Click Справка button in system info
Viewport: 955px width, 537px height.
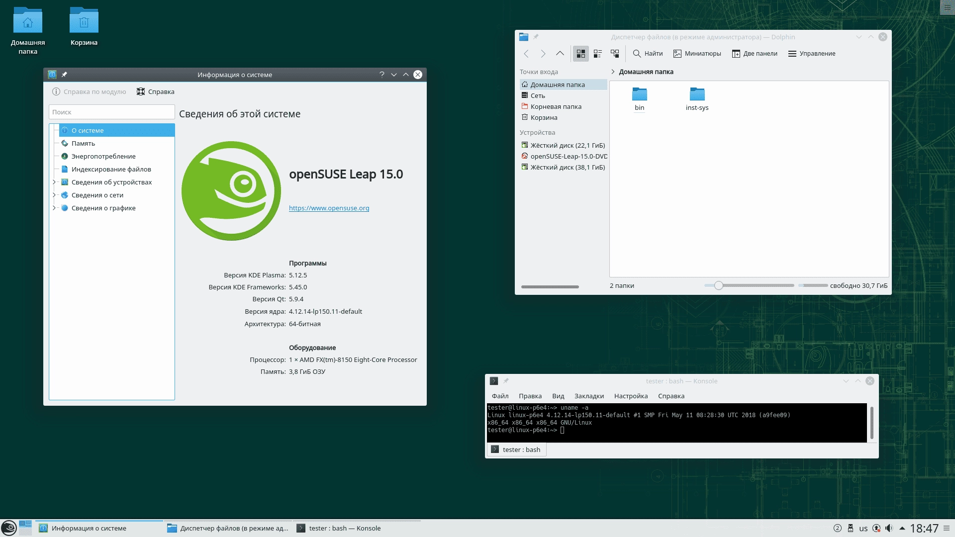(155, 91)
